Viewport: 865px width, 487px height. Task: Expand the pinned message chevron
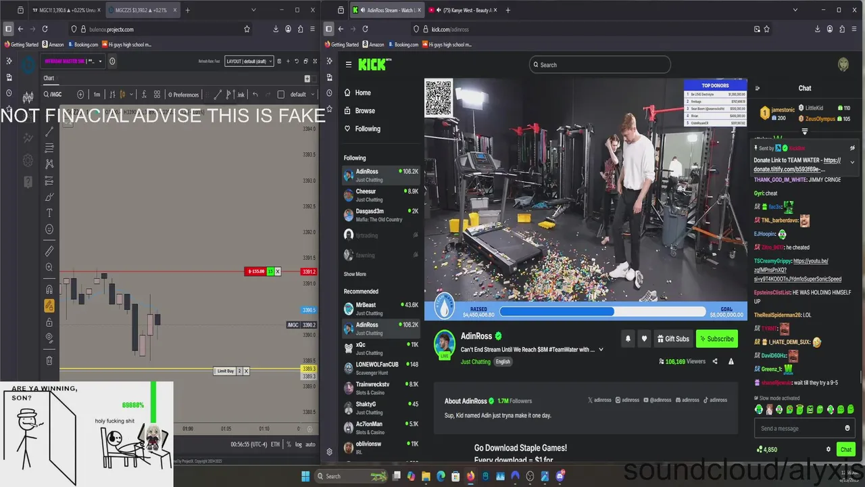click(x=852, y=162)
